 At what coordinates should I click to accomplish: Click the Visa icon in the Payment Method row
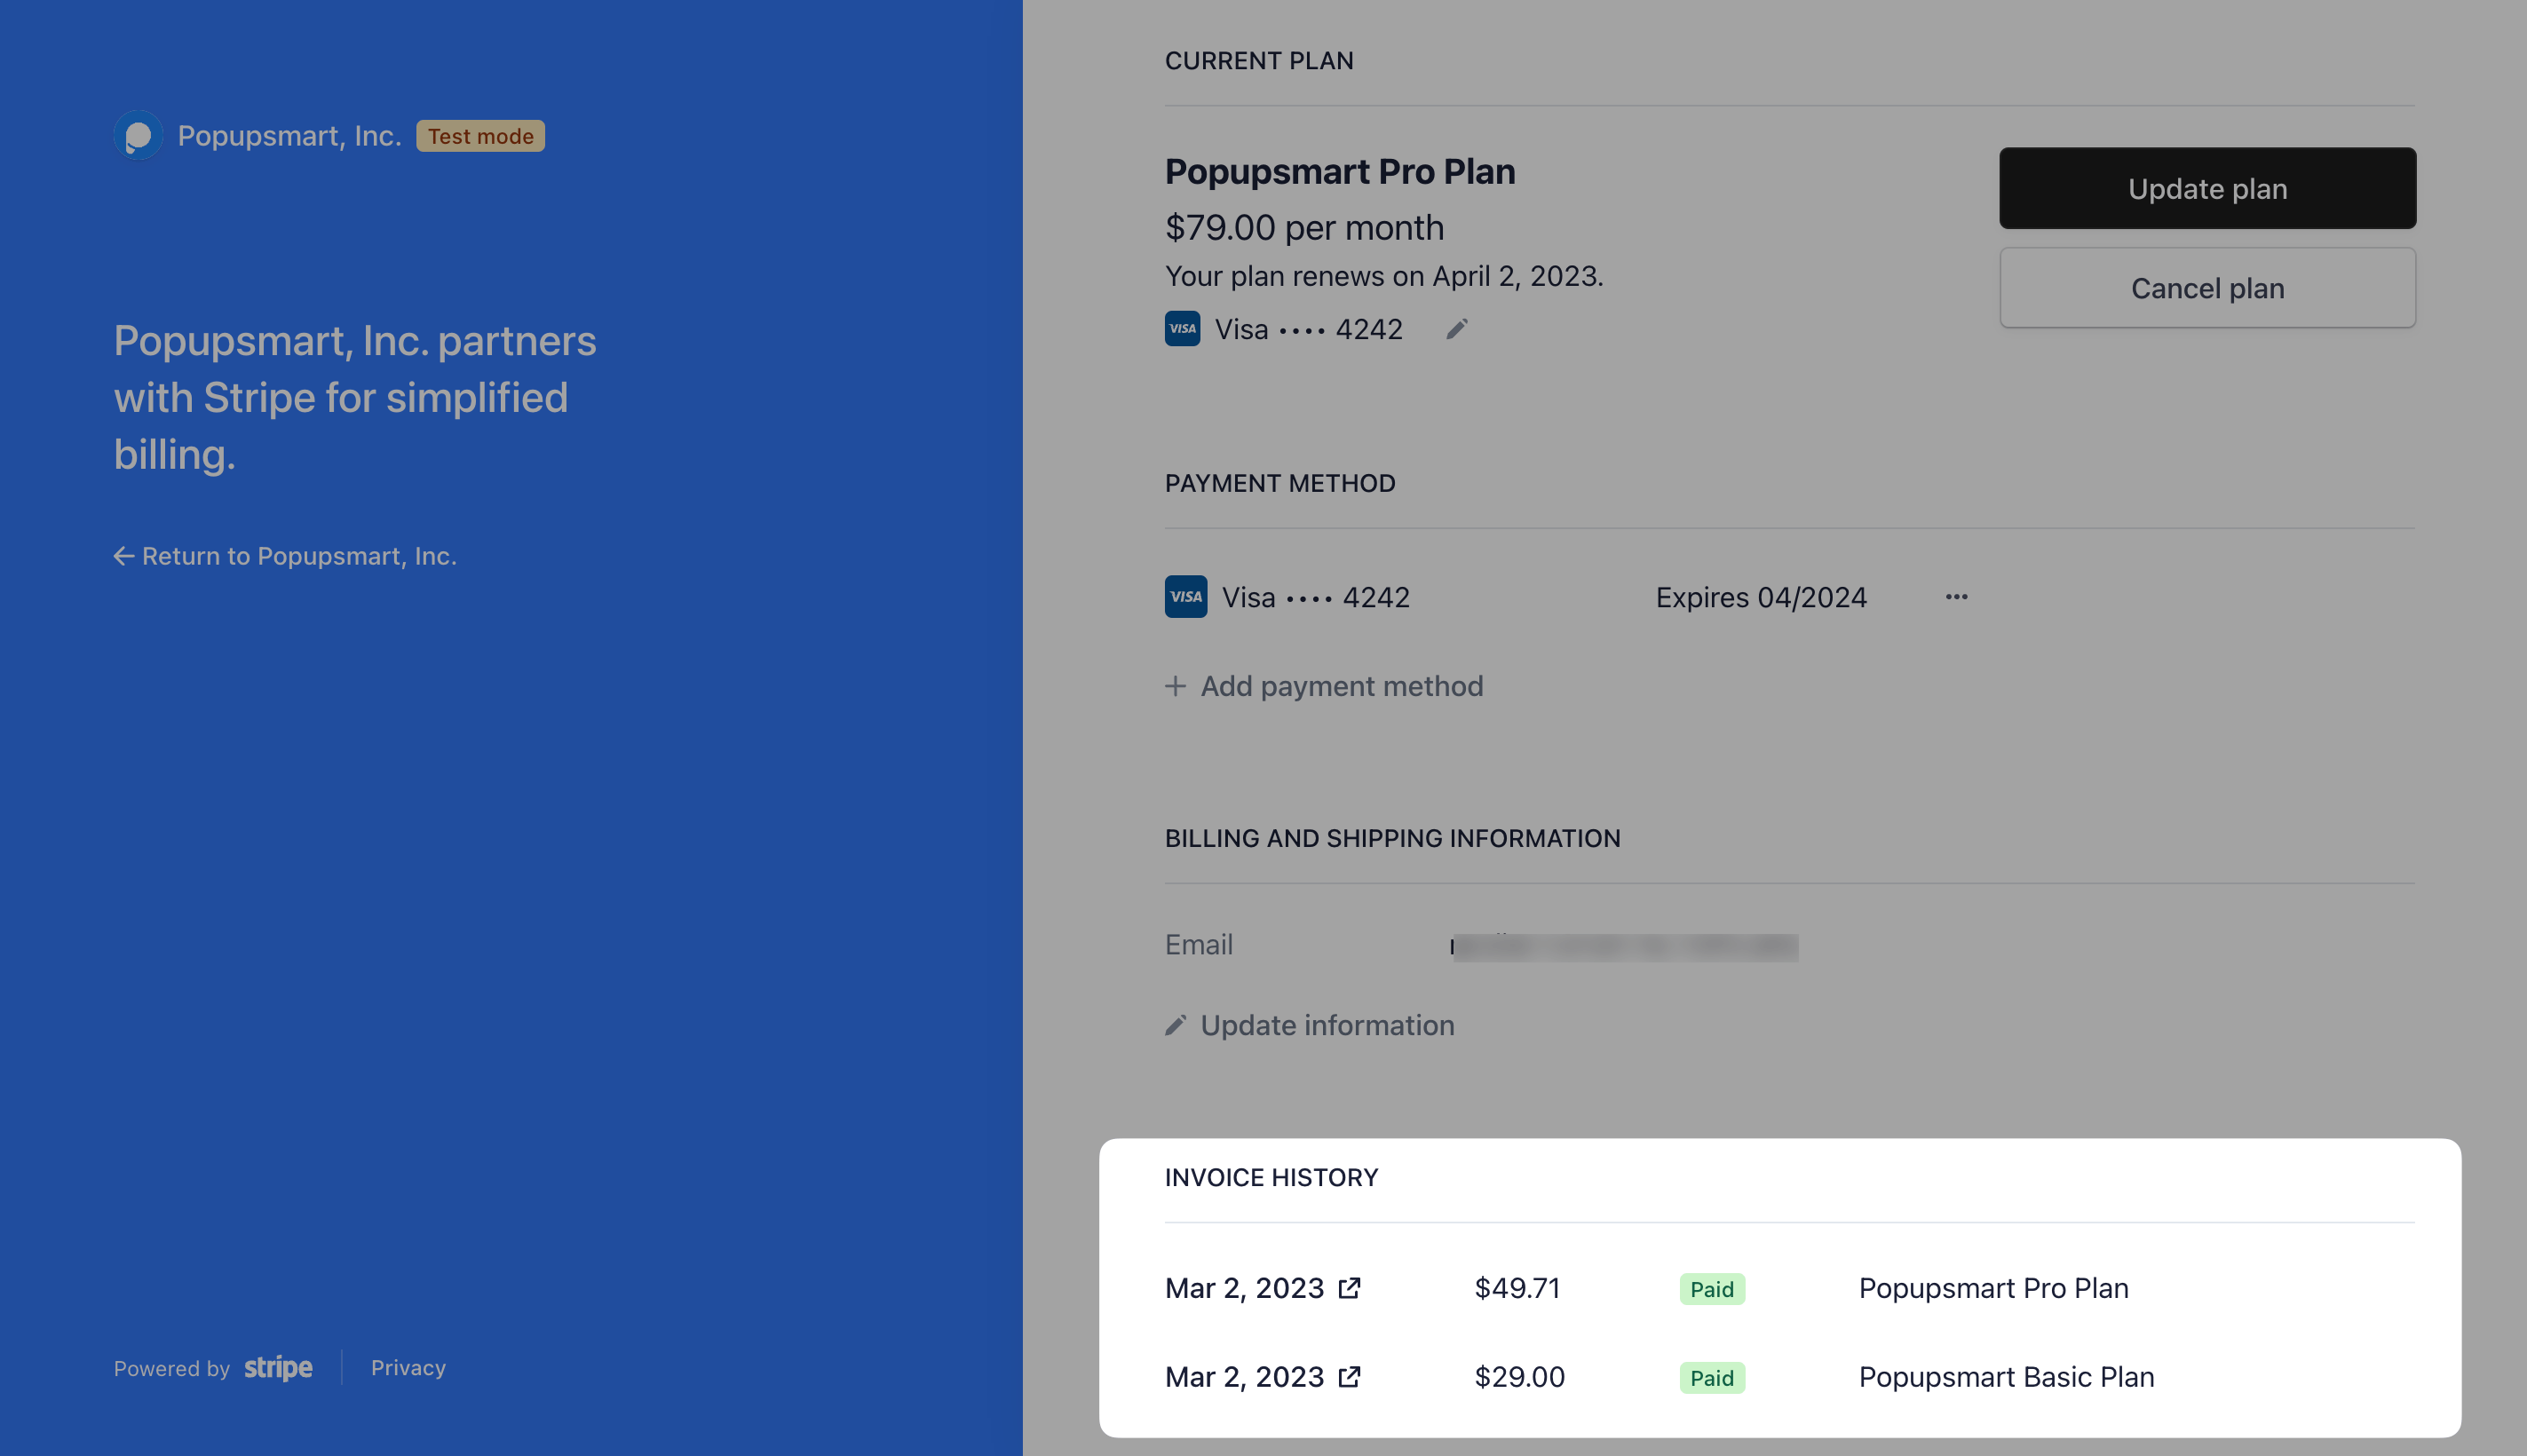point(1185,597)
